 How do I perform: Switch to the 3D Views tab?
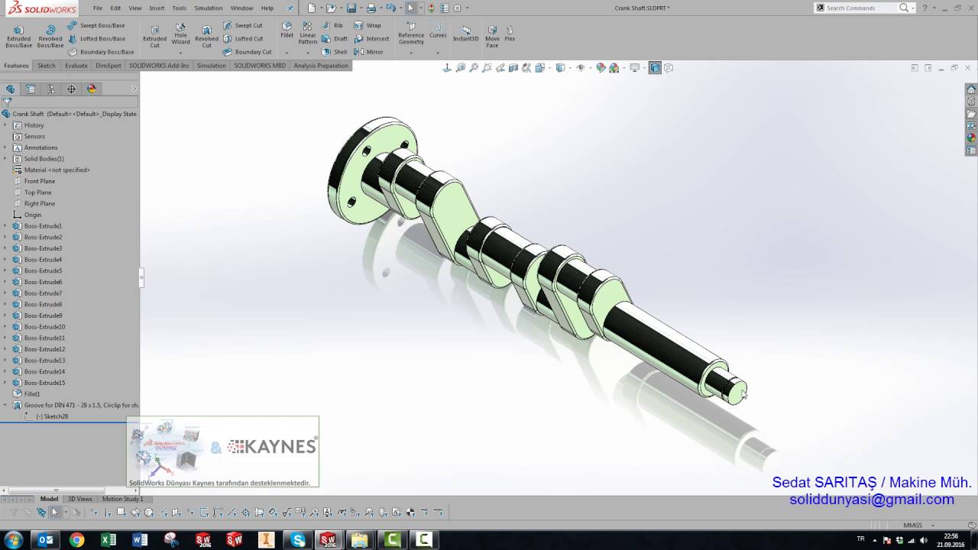(80, 499)
